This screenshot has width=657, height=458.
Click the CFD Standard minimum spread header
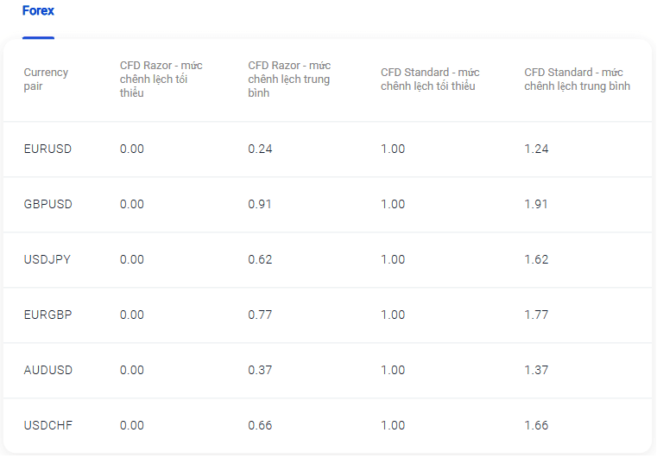tap(430, 79)
